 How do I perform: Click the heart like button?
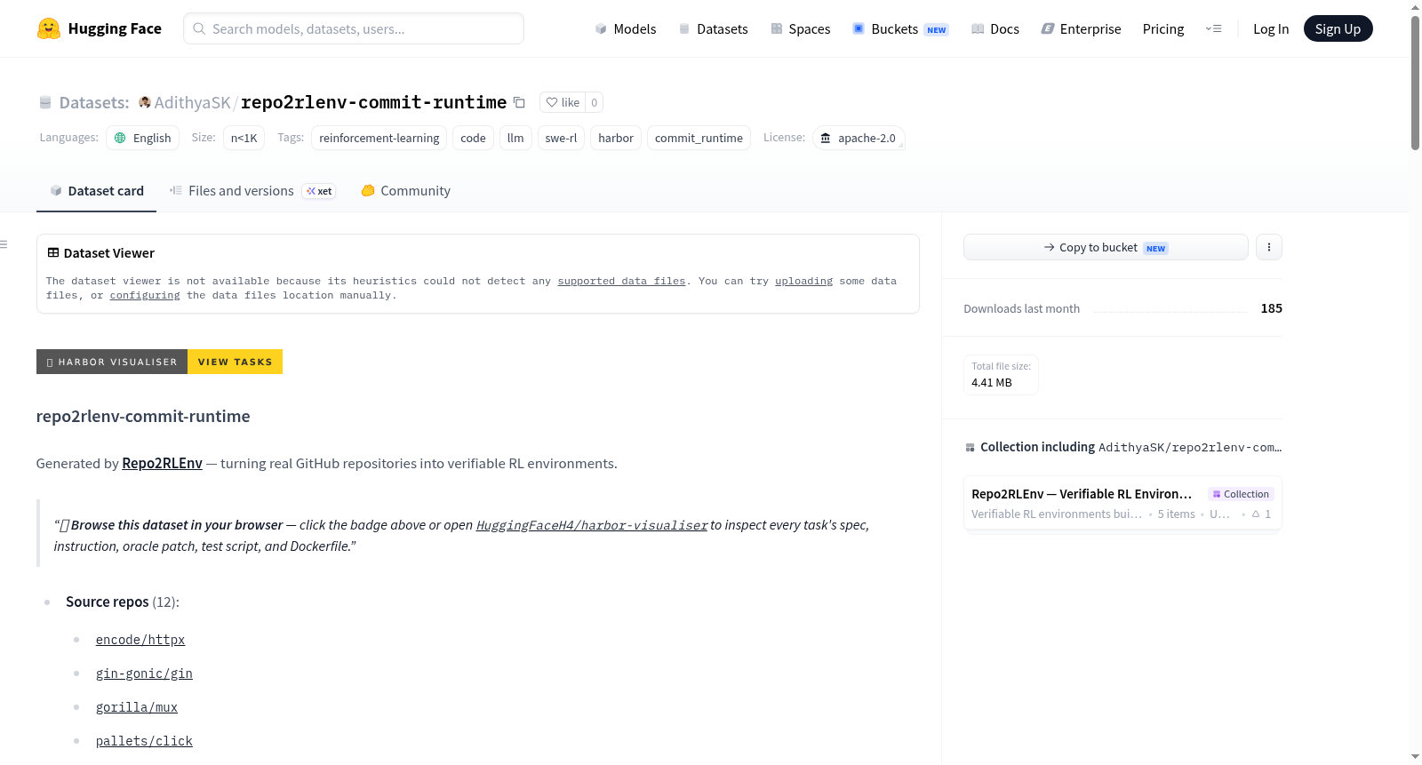(x=563, y=102)
